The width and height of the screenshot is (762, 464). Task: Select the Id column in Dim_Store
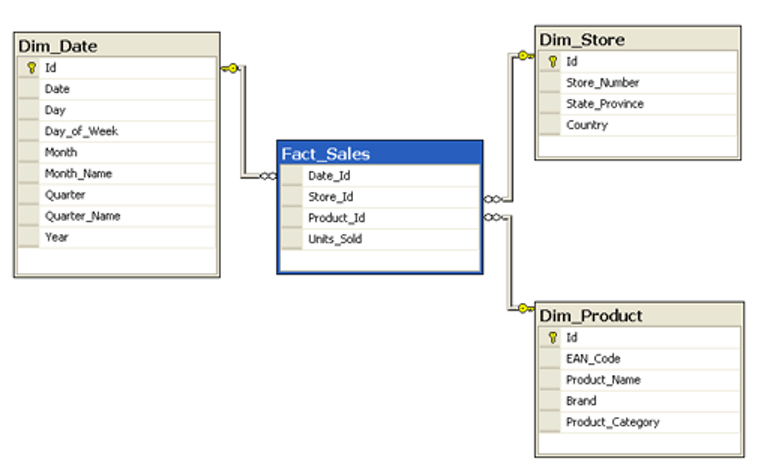point(638,61)
